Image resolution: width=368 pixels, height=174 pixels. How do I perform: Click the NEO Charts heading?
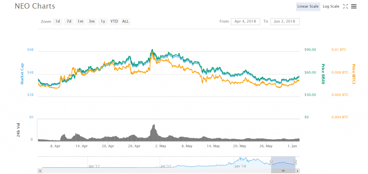pos(35,6)
